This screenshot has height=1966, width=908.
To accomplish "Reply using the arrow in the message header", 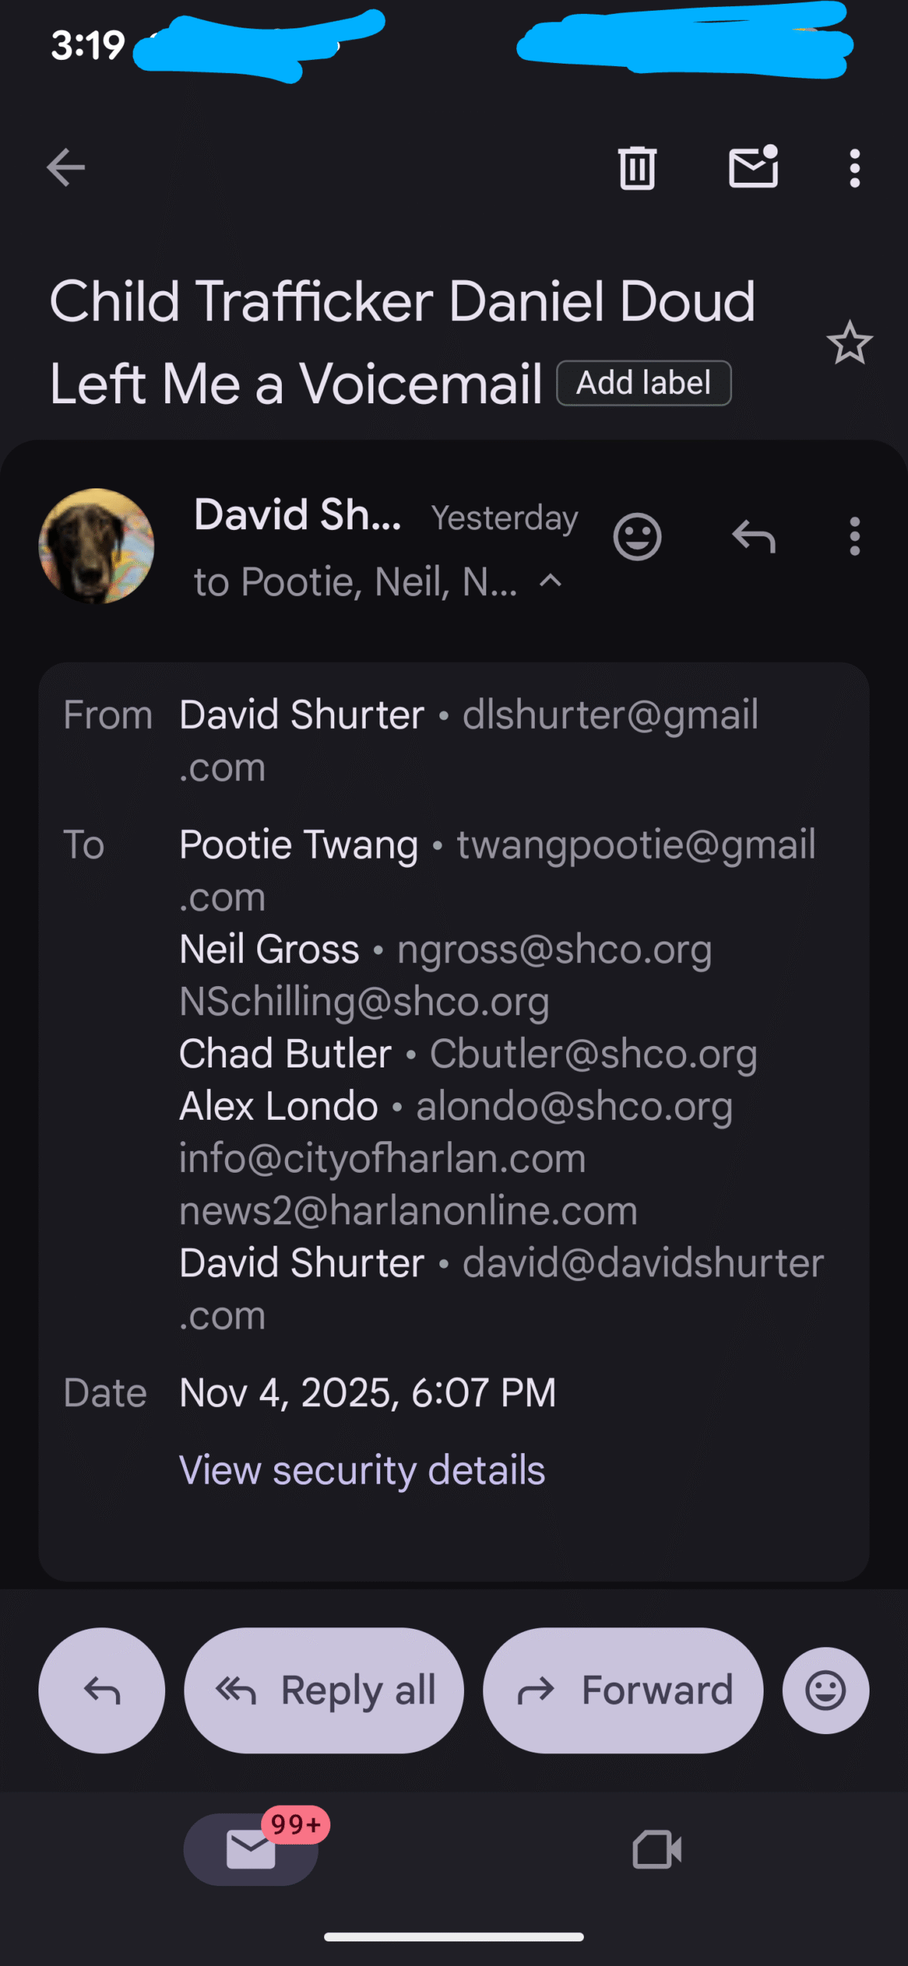I will pyautogui.click(x=754, y=536).
